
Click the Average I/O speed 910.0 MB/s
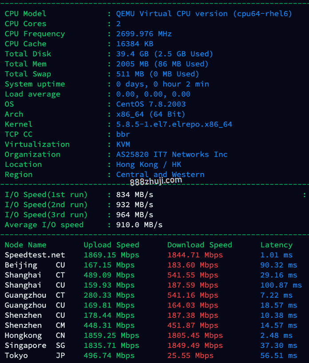(139, 225)
